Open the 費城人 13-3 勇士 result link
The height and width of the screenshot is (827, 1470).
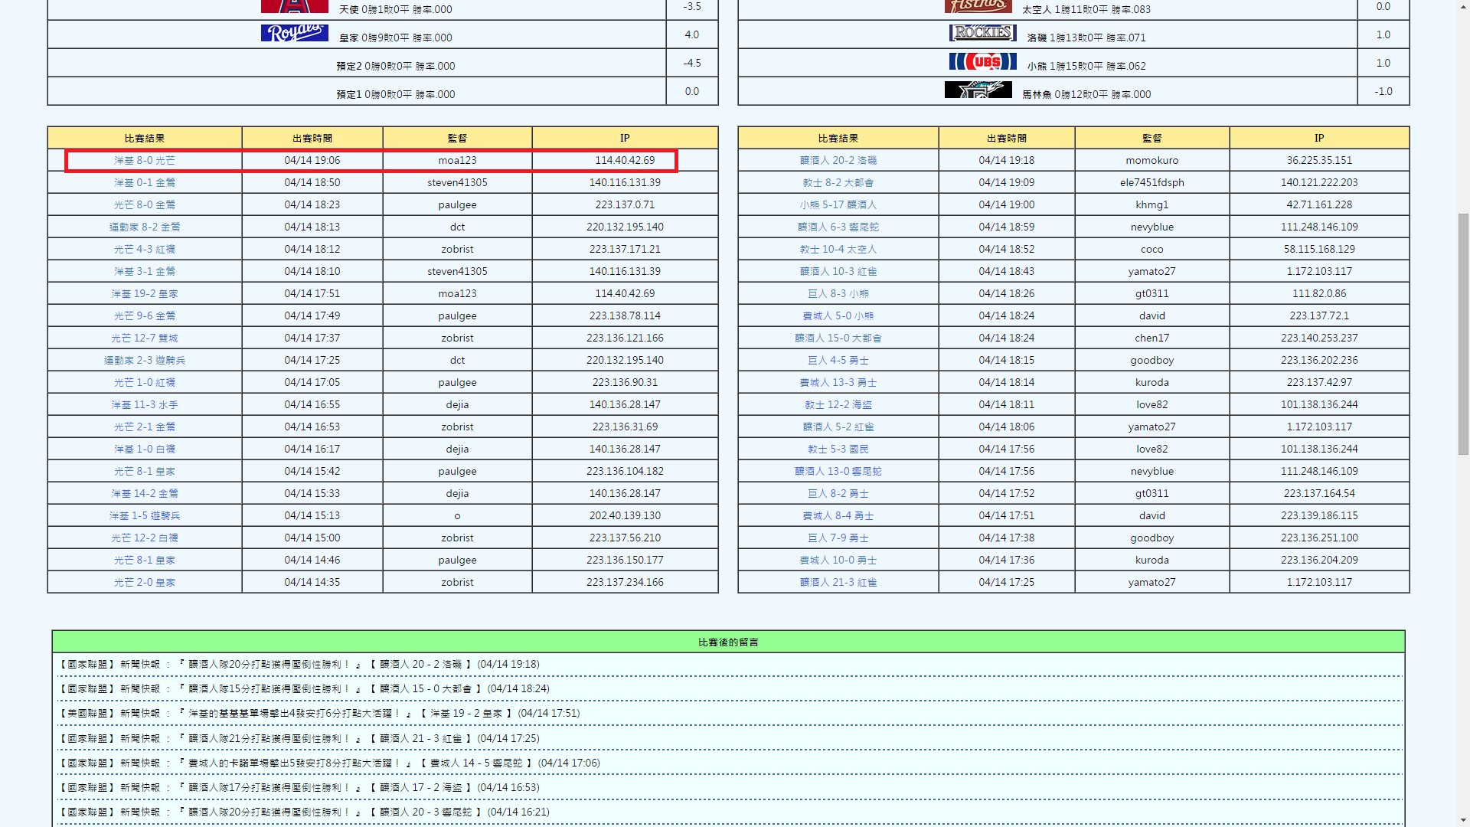point(838,383)
